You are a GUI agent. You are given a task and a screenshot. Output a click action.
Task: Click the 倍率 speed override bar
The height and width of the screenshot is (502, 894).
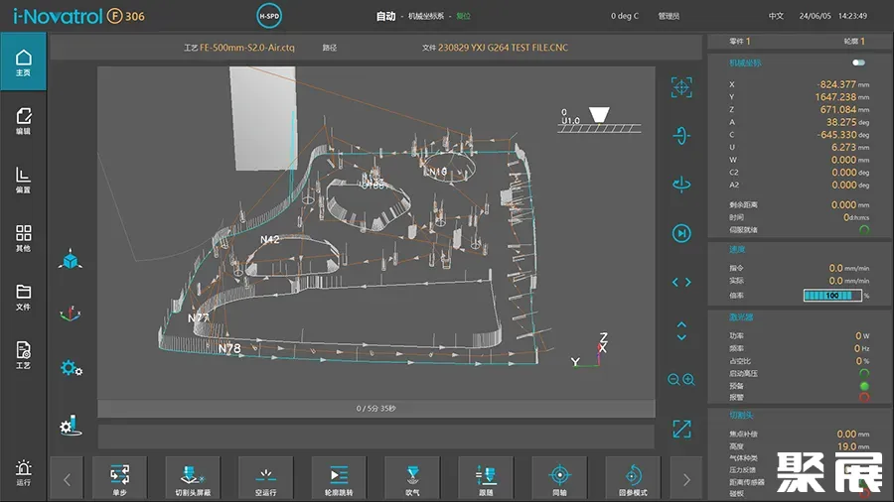(x=831, y=296)
